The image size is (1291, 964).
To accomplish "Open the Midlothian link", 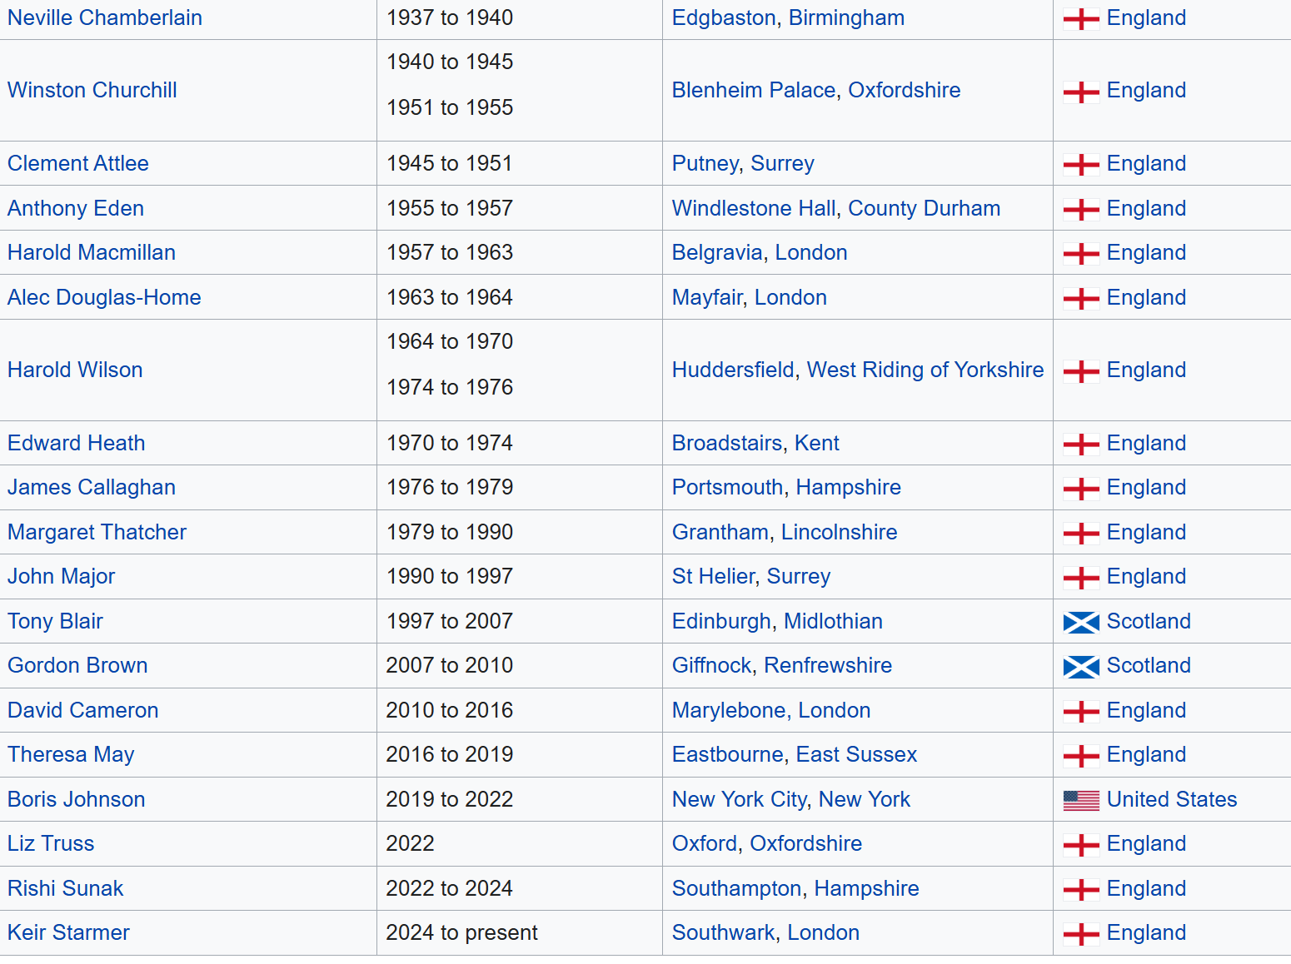I will [x=834, y=622].
